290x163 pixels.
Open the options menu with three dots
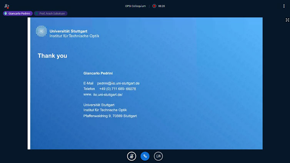click(x=284, y=6)
